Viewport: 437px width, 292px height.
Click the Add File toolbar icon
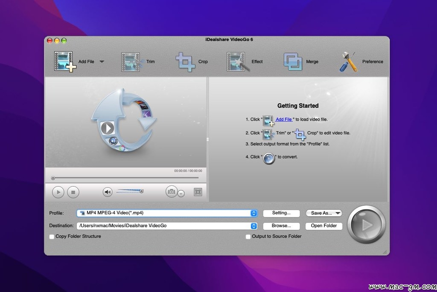pos(65,61)
